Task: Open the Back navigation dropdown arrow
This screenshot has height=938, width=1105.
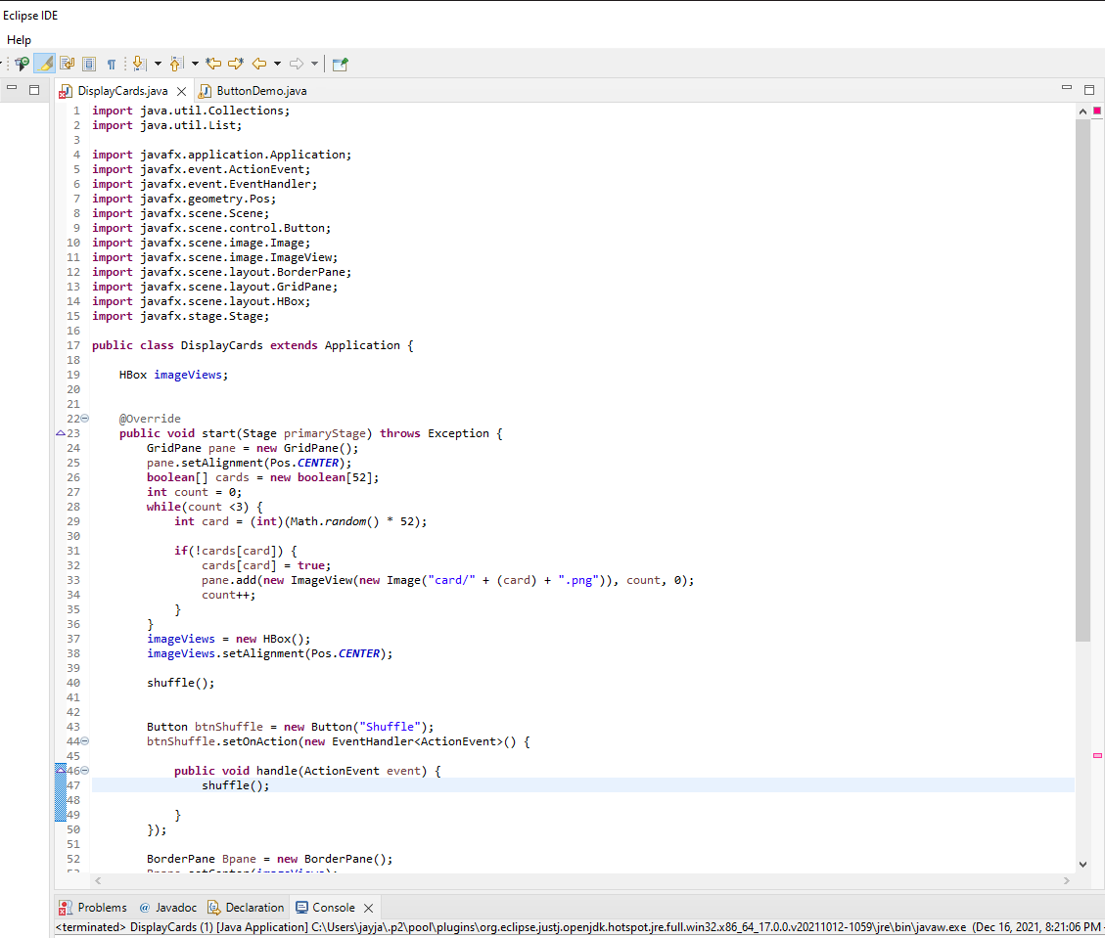Action: point(275,63)
